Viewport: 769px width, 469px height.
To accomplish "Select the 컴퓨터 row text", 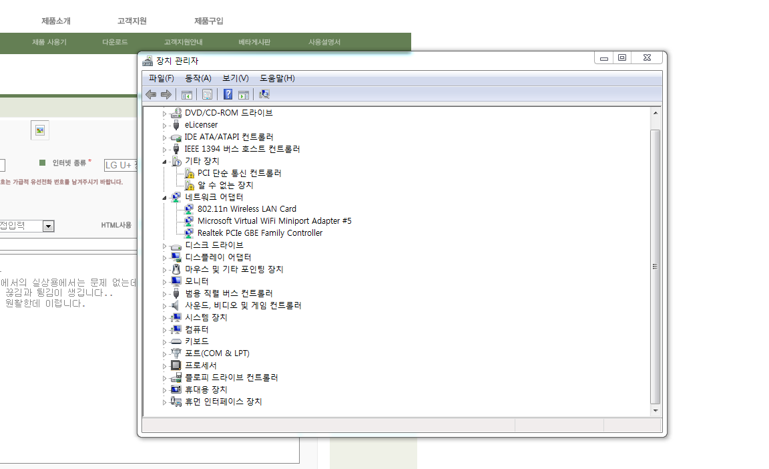I will click(x=197, y=329).
